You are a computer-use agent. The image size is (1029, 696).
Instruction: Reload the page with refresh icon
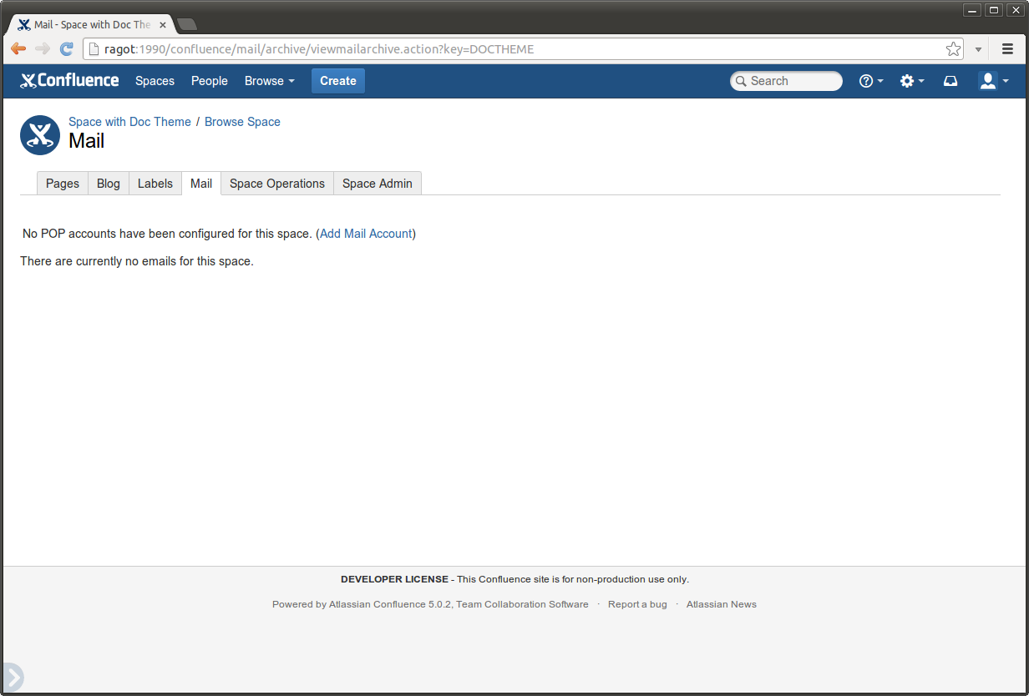tap(67, 49)
